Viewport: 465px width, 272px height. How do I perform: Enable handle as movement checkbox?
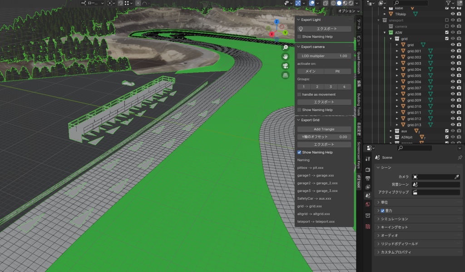pos(299,94)
